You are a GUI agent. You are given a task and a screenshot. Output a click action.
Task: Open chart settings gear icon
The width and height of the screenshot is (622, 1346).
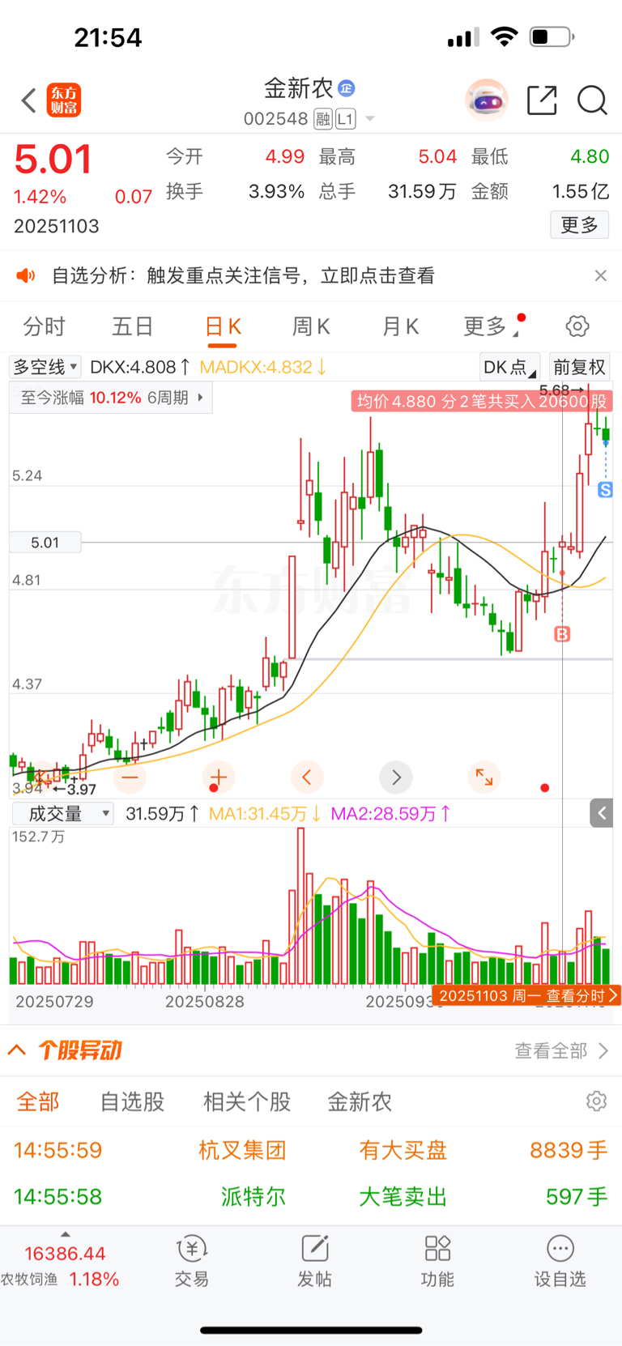[577, 326]
